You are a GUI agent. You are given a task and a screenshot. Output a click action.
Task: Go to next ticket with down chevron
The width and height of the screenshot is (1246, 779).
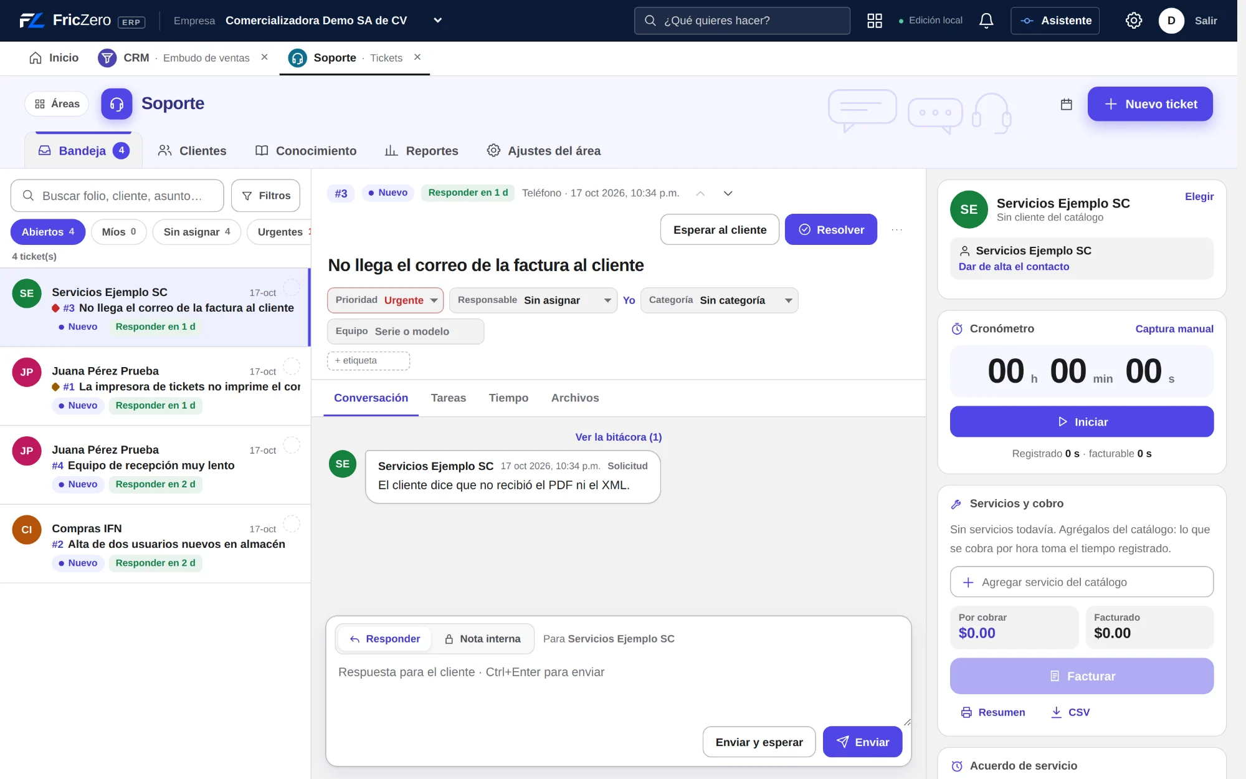pyautogui.click(x=728, y=193)
